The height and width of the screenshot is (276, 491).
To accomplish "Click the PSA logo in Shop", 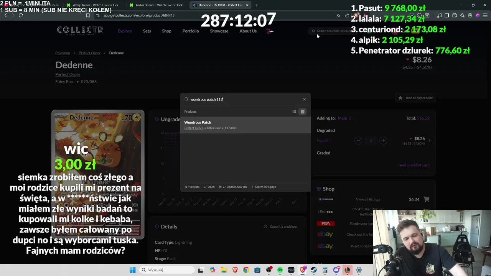I will pos(326,223).
